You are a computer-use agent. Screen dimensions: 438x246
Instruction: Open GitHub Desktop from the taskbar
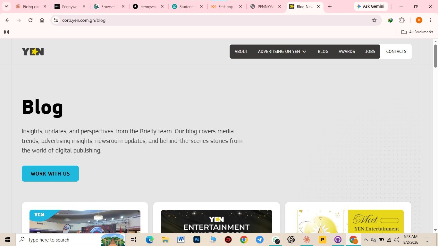coord(338,240)
